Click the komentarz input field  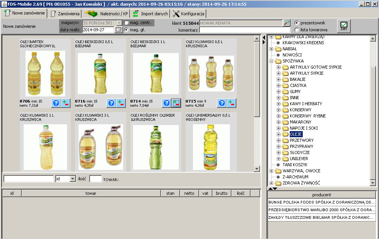(245, 30)
